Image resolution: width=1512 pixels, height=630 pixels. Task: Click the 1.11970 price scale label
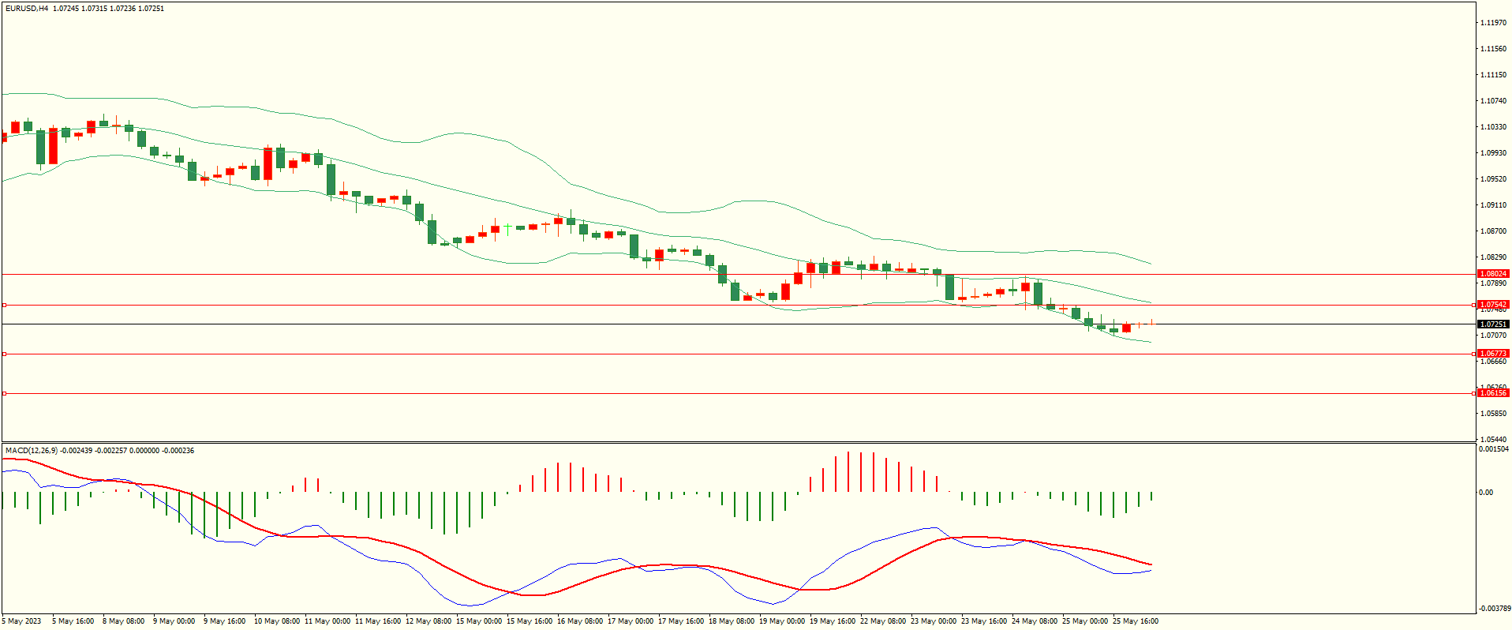(x=1493, y=23)
